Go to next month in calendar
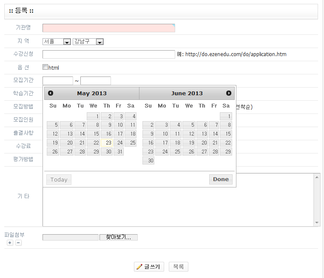Screen dimensions: 324x278 click(x=229, y=93)
